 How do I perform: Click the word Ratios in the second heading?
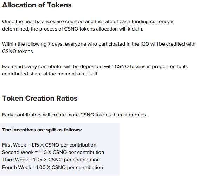click(67, 98)
